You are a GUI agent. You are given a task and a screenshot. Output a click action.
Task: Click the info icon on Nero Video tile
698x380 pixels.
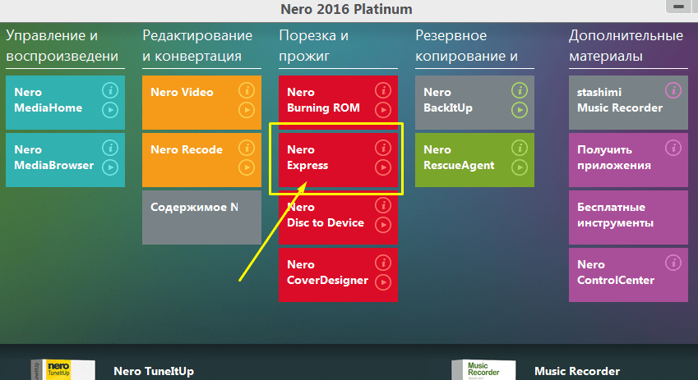(247, 90)
